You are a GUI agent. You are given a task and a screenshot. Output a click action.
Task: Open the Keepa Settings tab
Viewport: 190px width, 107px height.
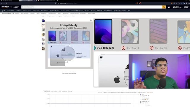coord(70,91)
